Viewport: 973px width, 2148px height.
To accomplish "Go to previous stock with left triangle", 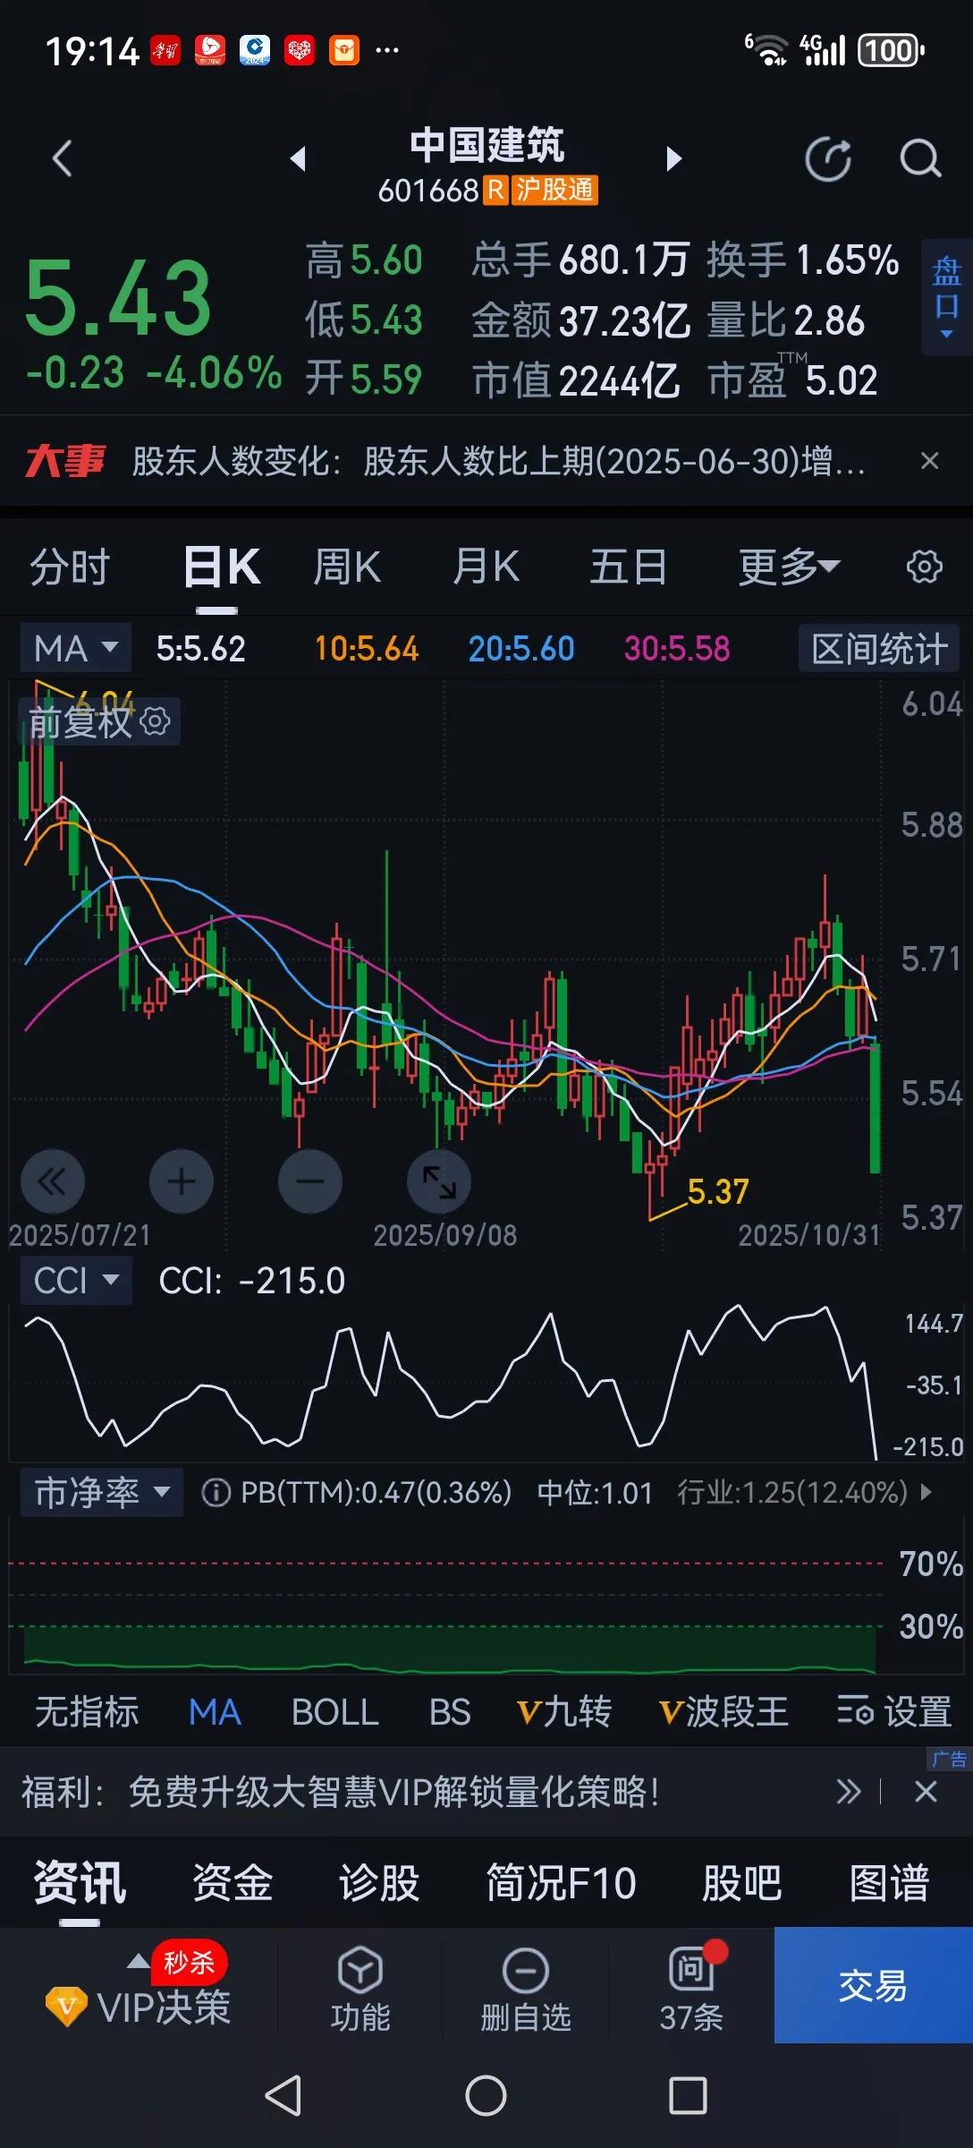I will tap(299, 159).
